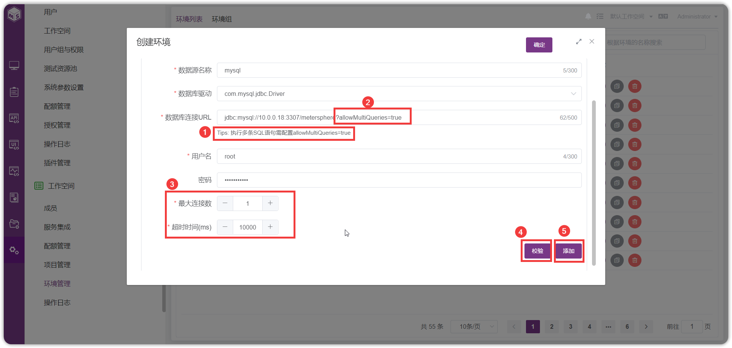
Task: Click the 校验 validate button
Action: (537, 251)
